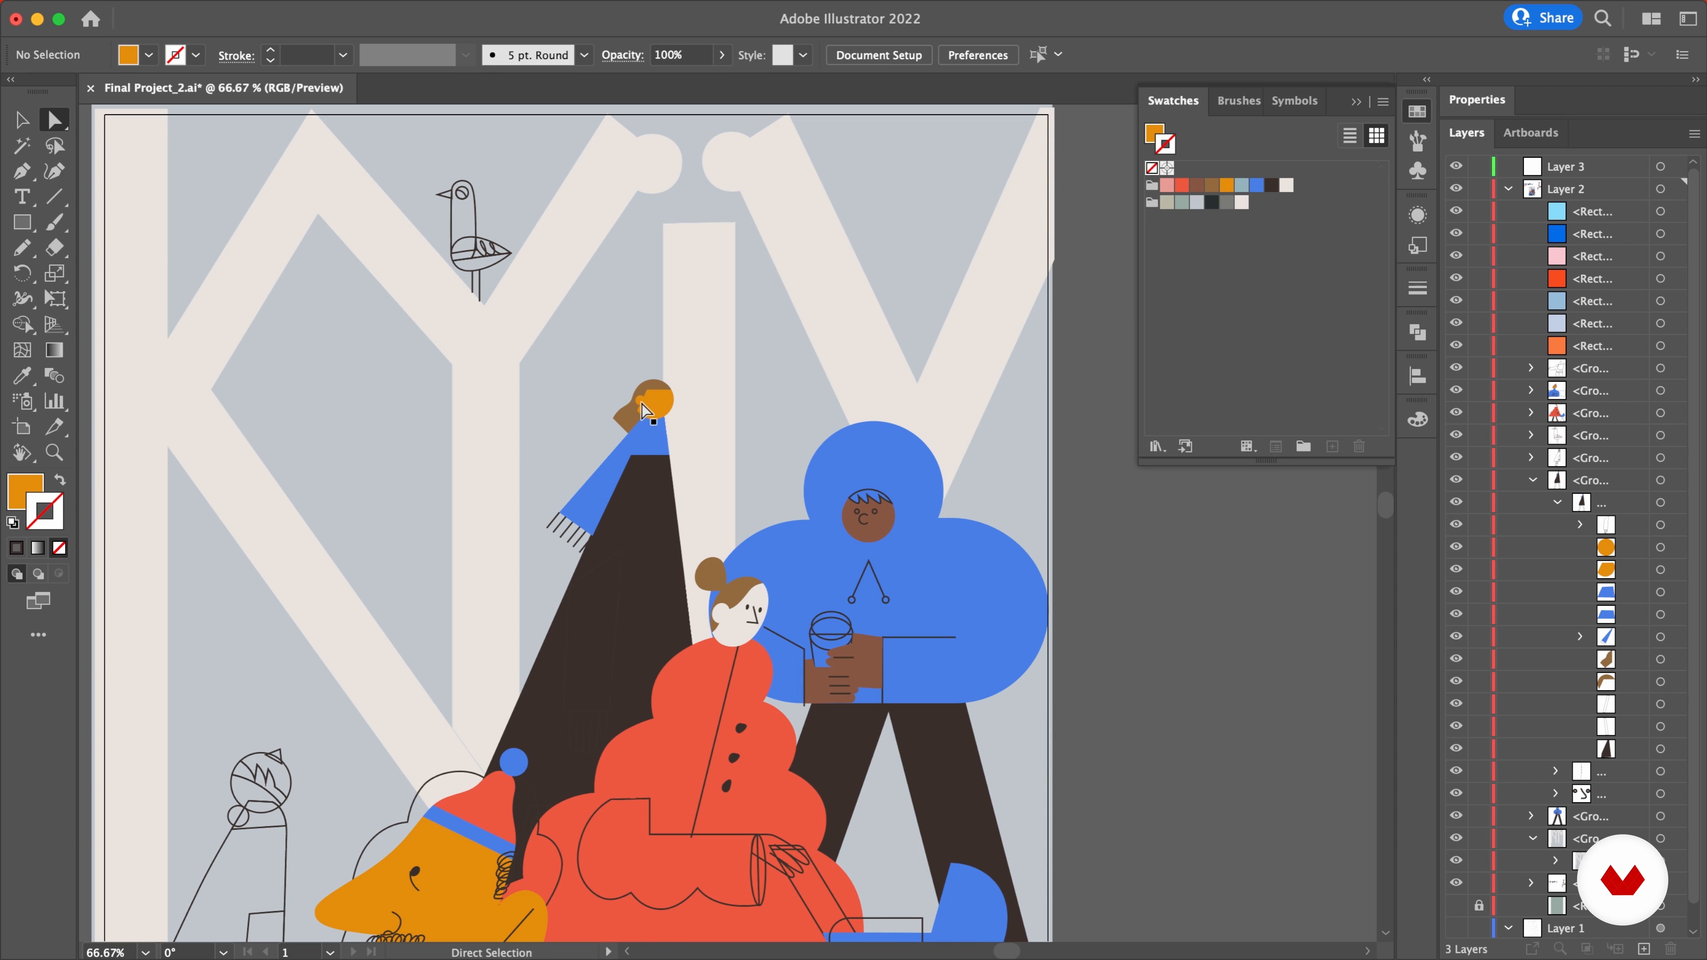Image resolution: width=1707 pixels, height=960 pixels.
Task: Select the Line Segment tool
Action: 54,197
